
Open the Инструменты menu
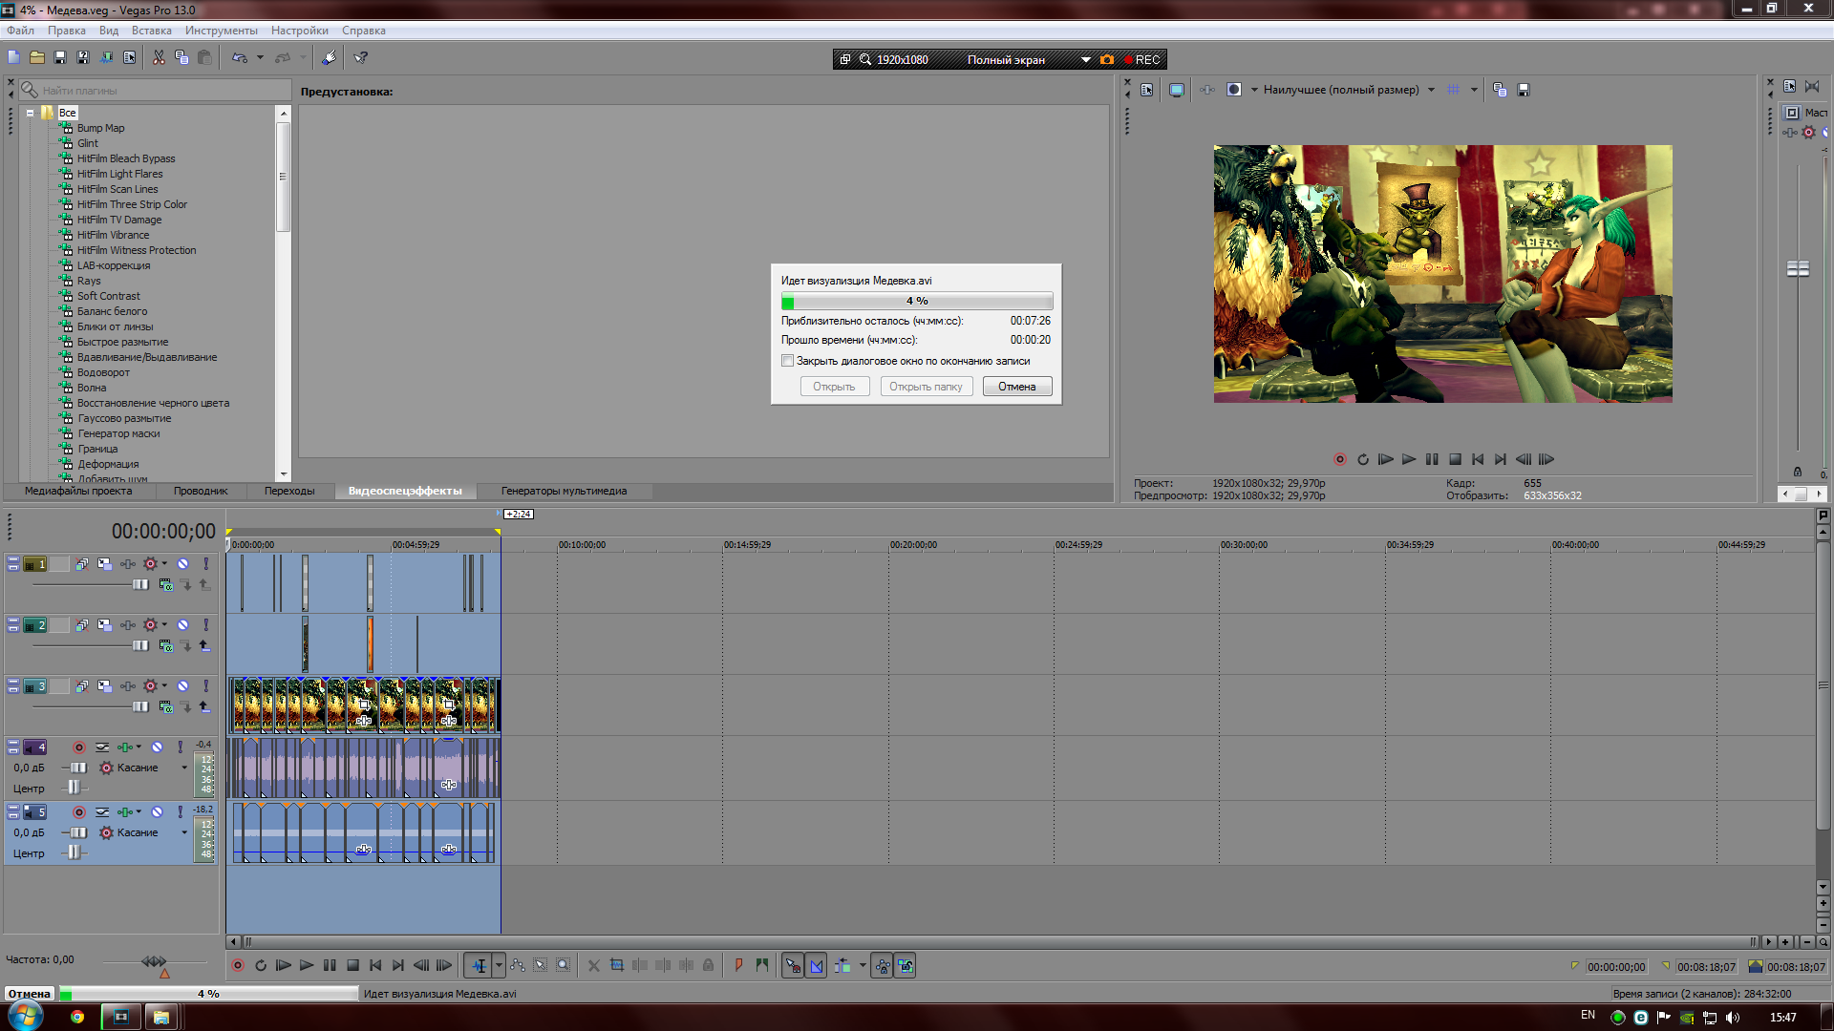pyautogui.click(x=221, y=31)
